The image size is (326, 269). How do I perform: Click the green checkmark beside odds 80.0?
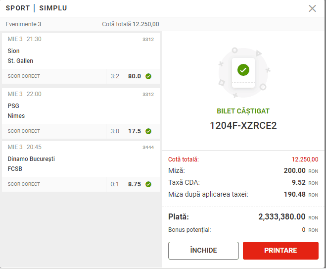(x=148, y=76)
